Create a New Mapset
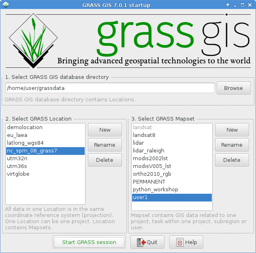 click(x=232, y=130)
